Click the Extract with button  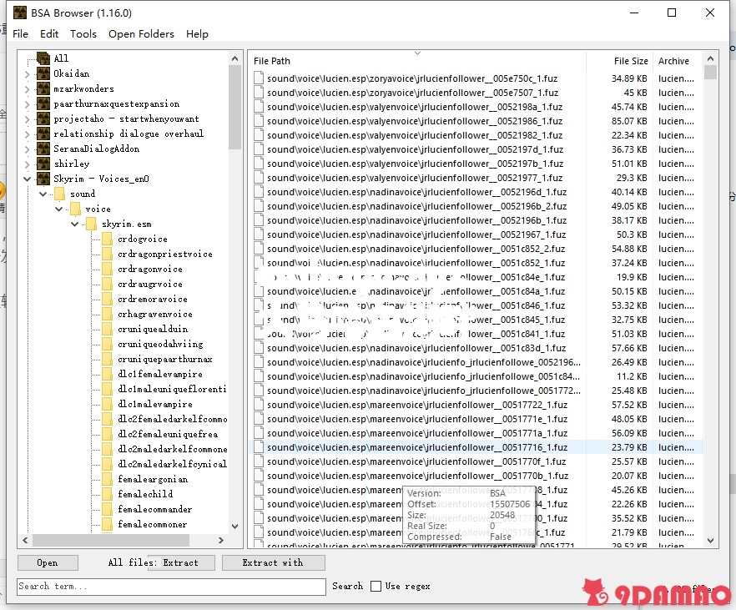273,562
